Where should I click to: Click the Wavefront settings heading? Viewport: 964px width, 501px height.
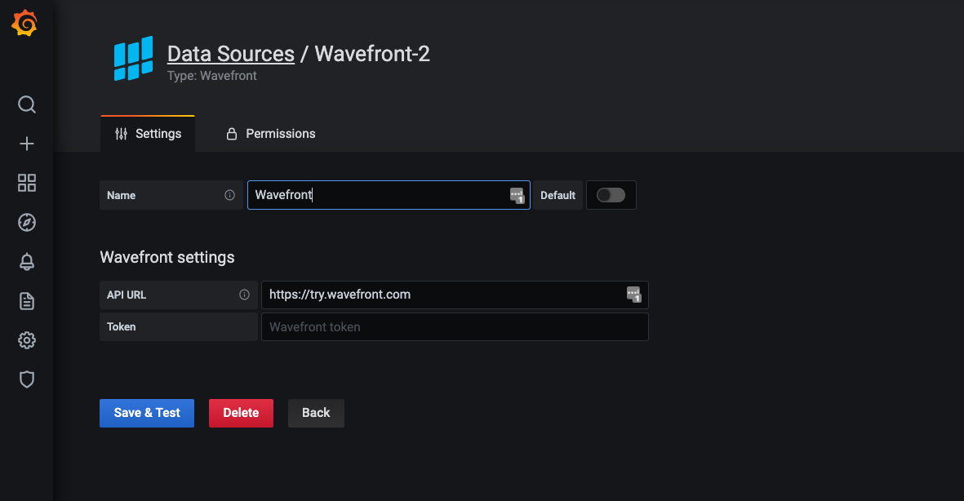(167, 257)
